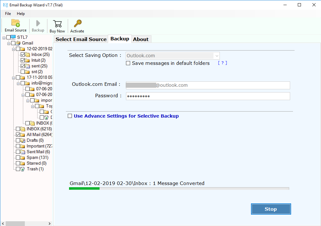Click Important folder icon
321x226 pixels.
click(23, 146)
